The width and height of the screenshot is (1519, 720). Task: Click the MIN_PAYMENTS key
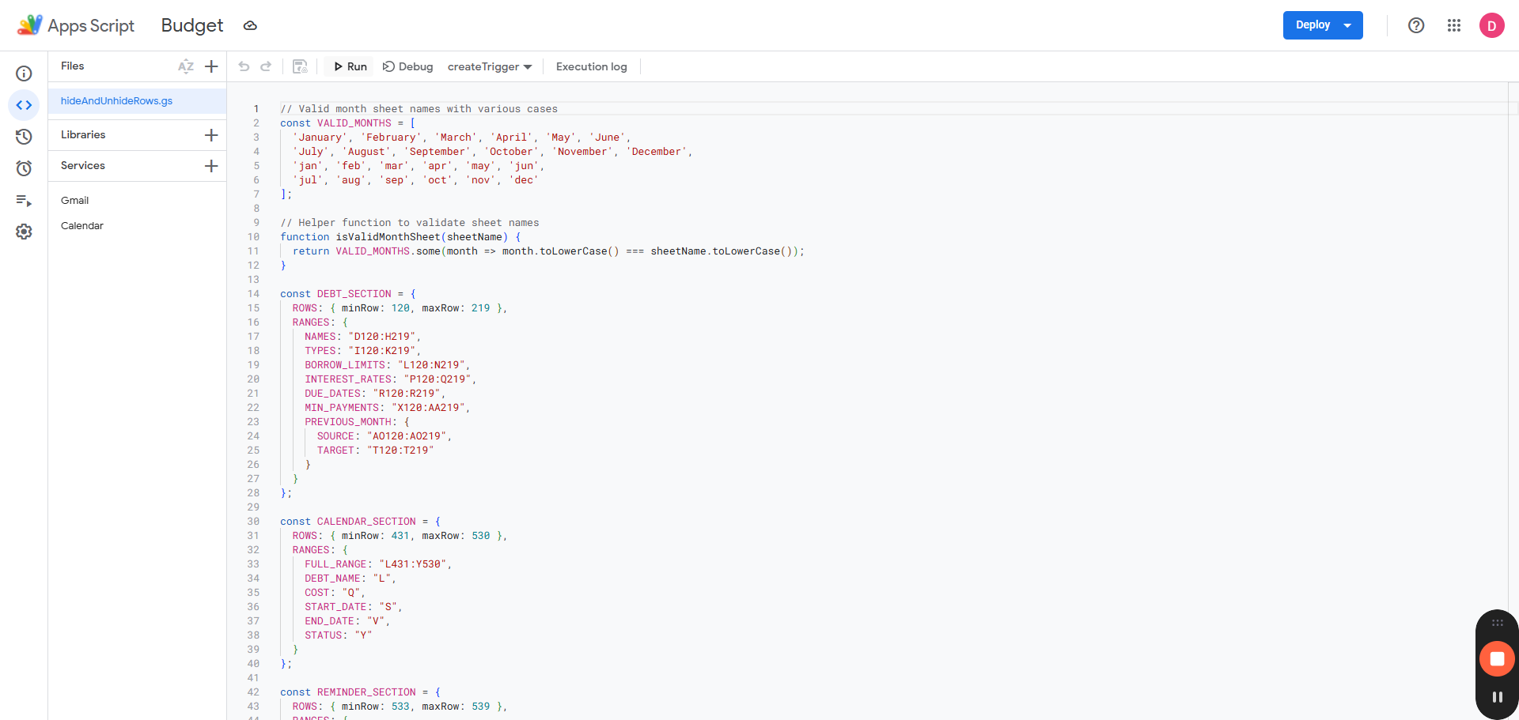point(342,408)
